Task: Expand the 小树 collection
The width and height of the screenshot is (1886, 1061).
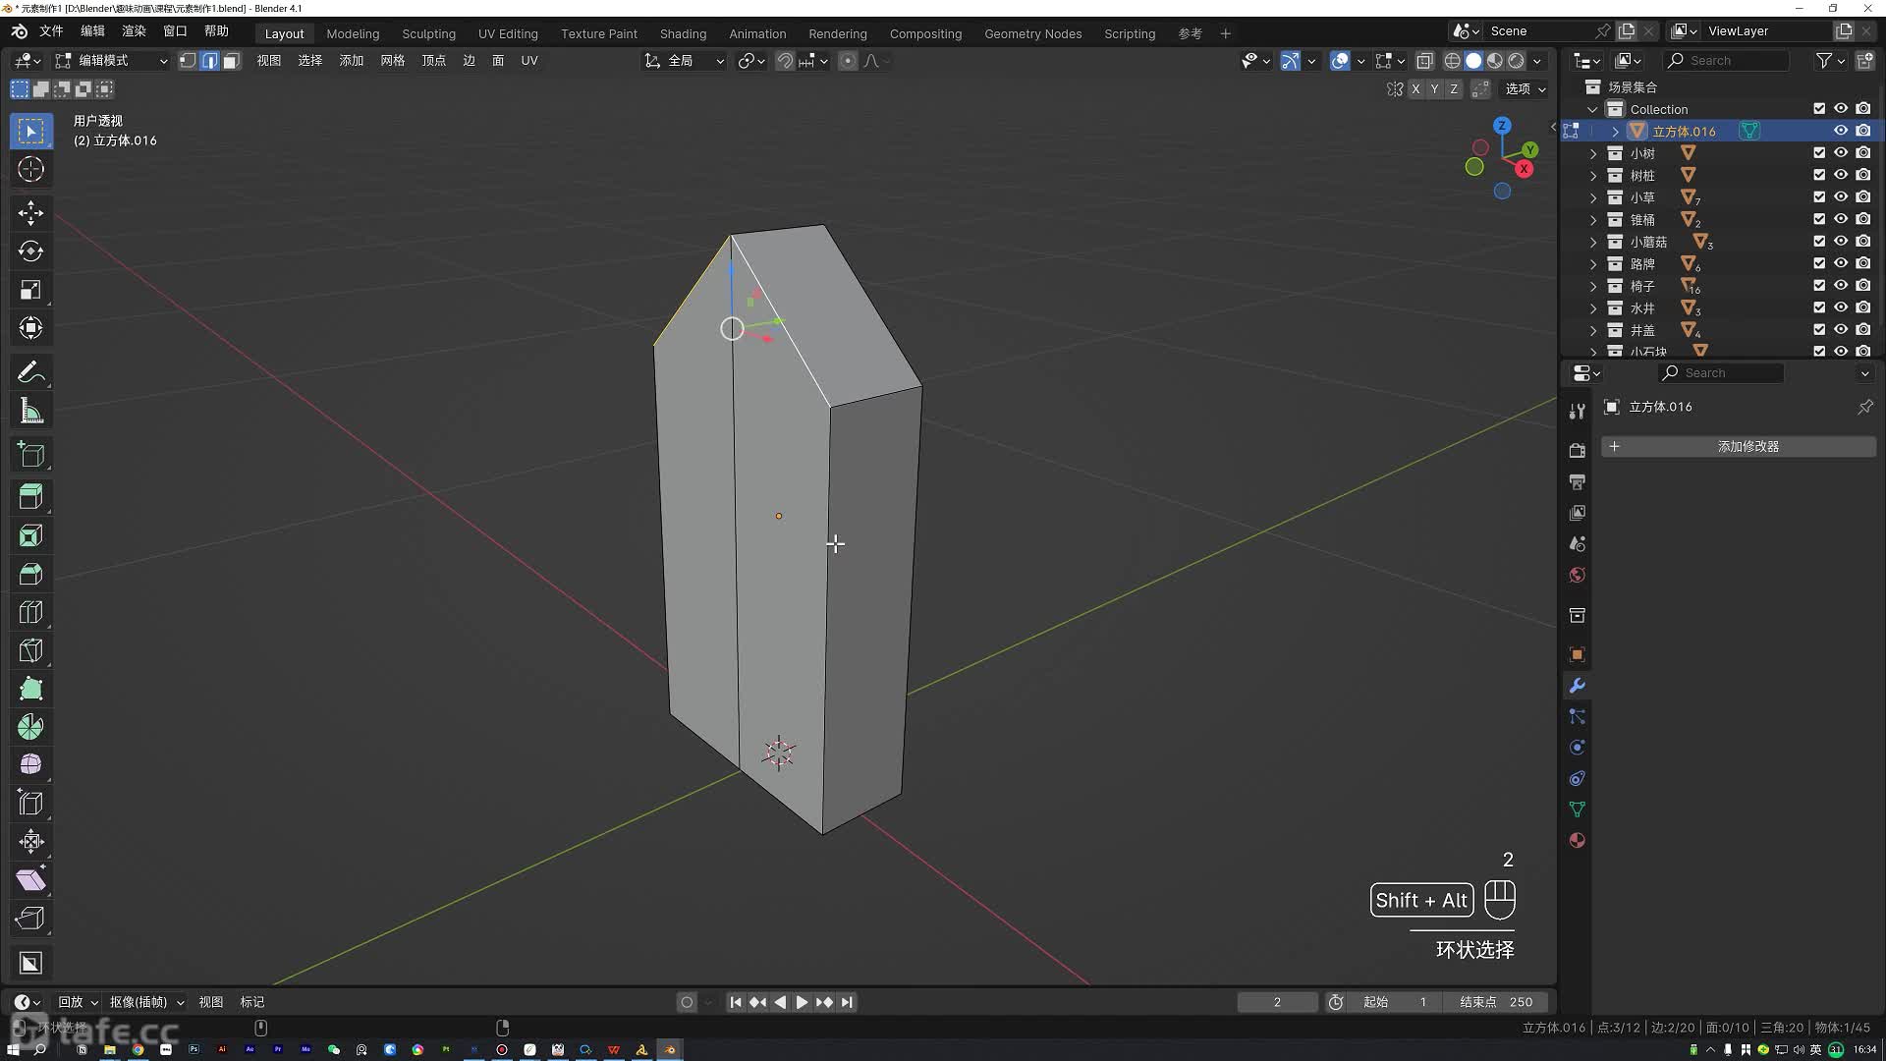Action: coord(1593,153)
